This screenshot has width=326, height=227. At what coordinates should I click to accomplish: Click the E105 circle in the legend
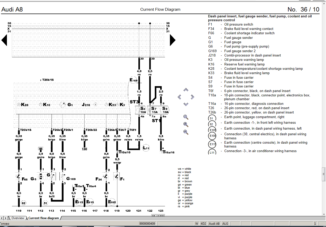coord(212,130)
